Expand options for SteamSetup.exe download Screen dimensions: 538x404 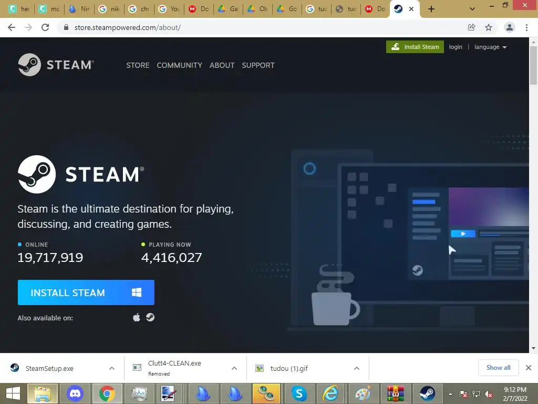coord(112,368)
